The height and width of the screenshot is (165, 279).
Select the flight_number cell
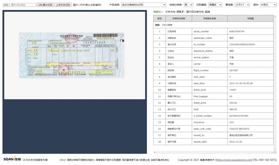coord(210,70)
